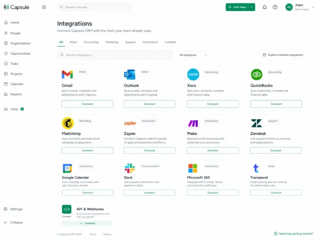Collapse the sidebar
321x241 pixels.
[x=13, y=222]
